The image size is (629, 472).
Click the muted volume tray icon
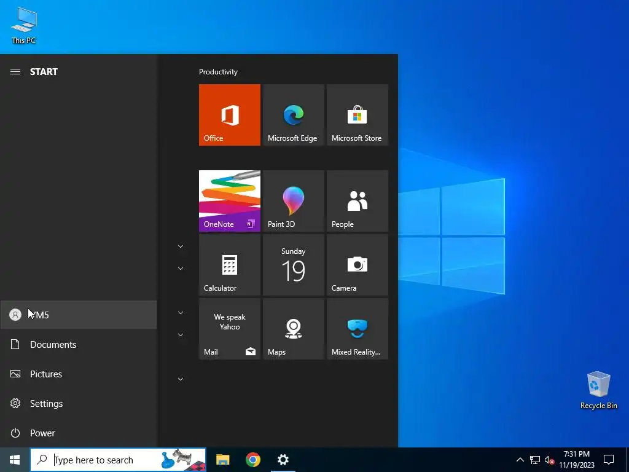coord(549,460)
